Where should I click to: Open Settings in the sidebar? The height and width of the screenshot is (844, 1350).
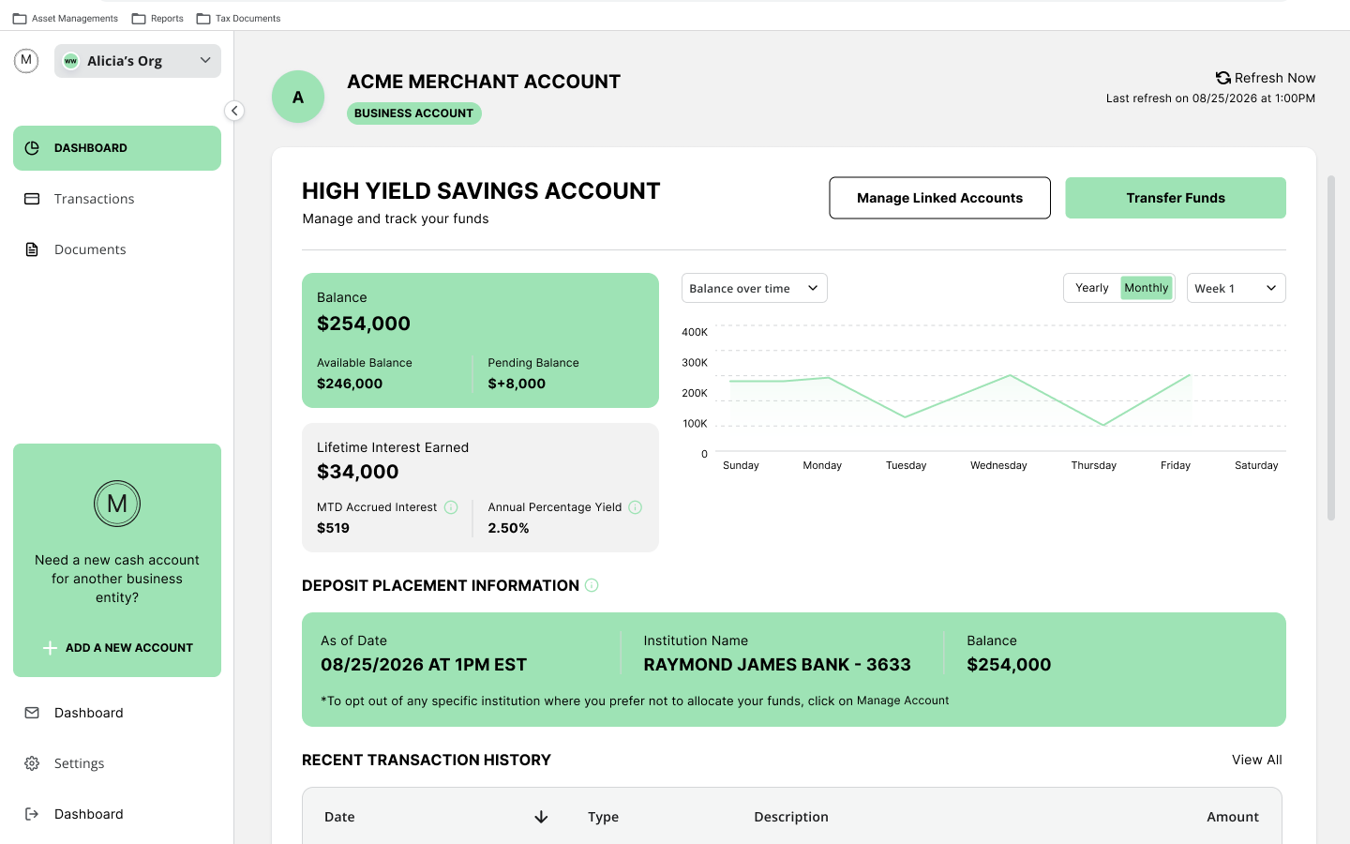[x=117, y=763]
